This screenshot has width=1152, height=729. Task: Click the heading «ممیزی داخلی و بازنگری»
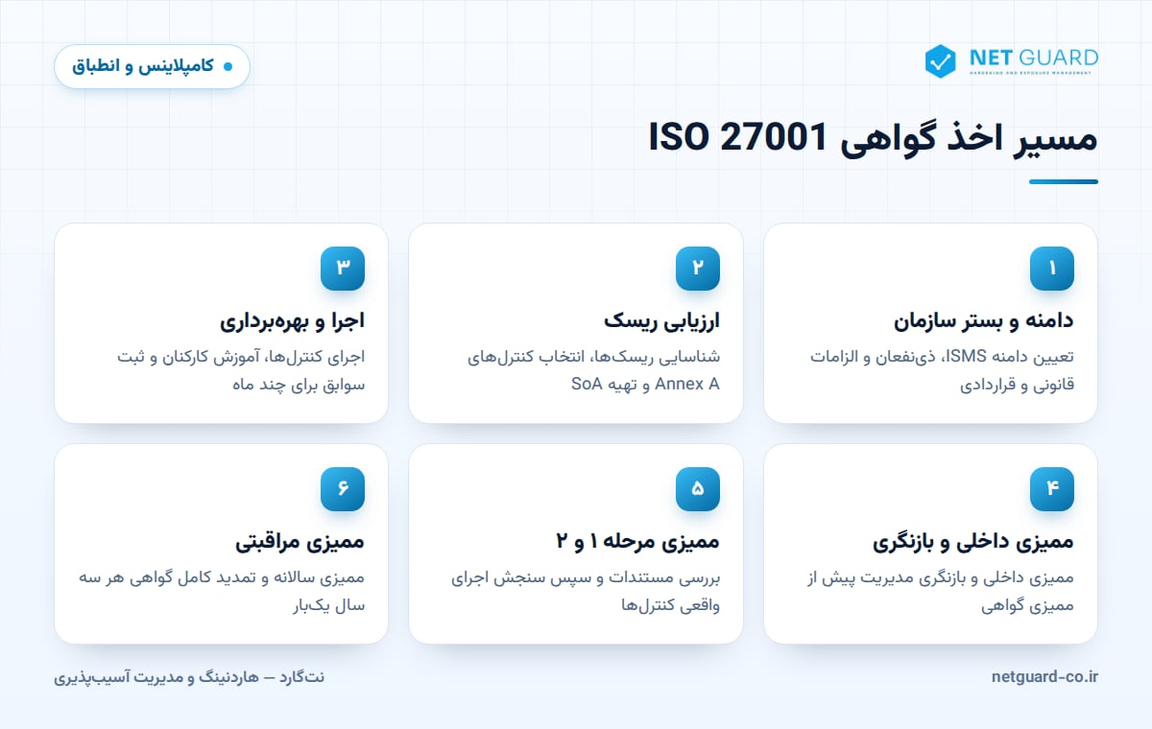[x=973, y=541]
